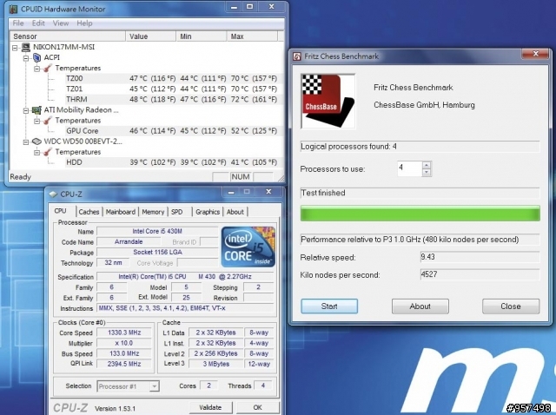Switch to the Memory tab in CPU-Z
Image resolution: width=556 pixels, height=415 pixels.
[153, 212]
